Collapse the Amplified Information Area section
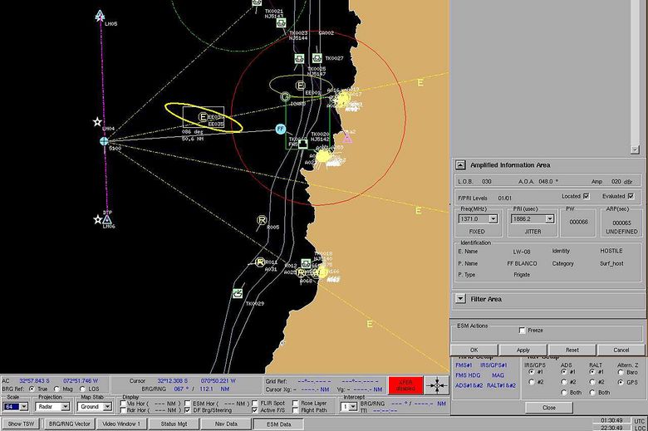648x431 pixels. pos(460,165)
